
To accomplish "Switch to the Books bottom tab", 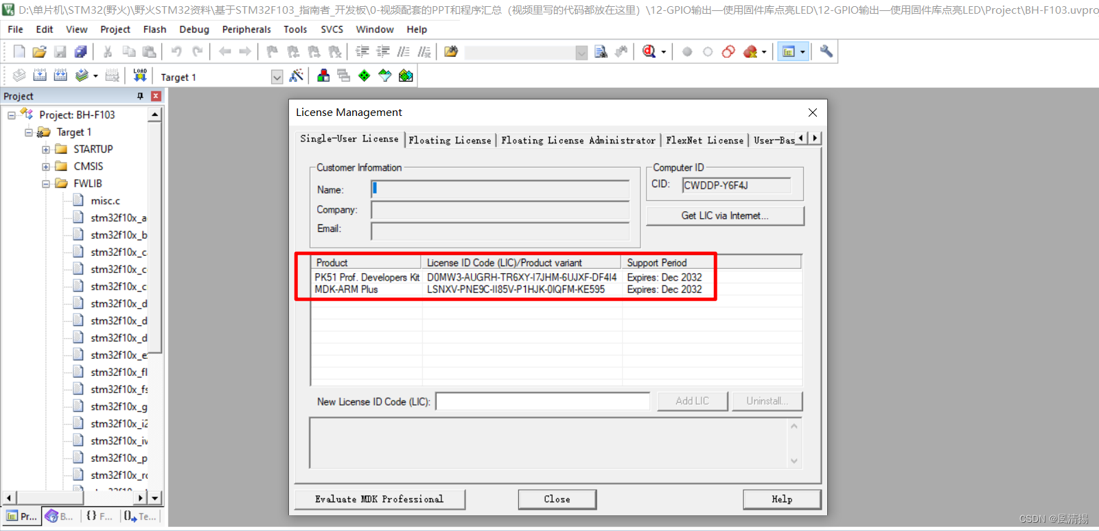I will [x=60, y=517].
